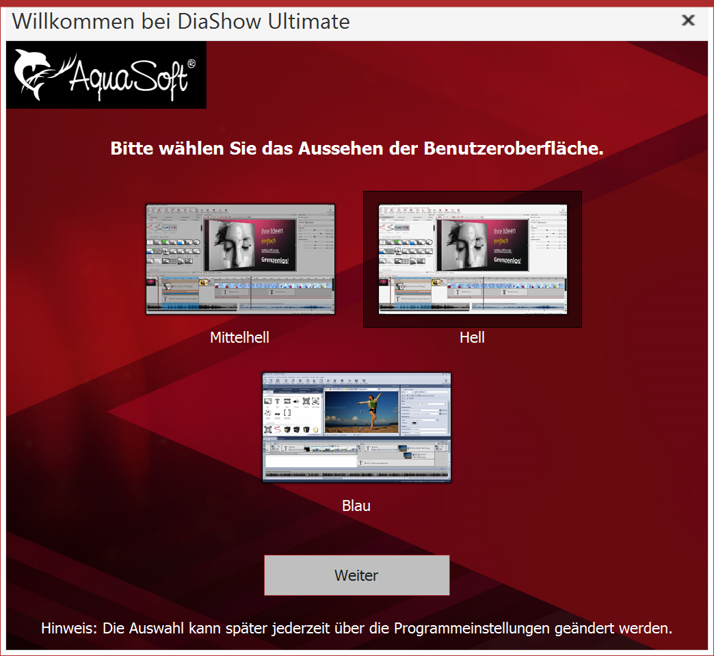The width and height of the screenshot is (714, 656).
Task: Click the Hinweis note about Programmeinstellungen
Action: (x=356, y=628)
